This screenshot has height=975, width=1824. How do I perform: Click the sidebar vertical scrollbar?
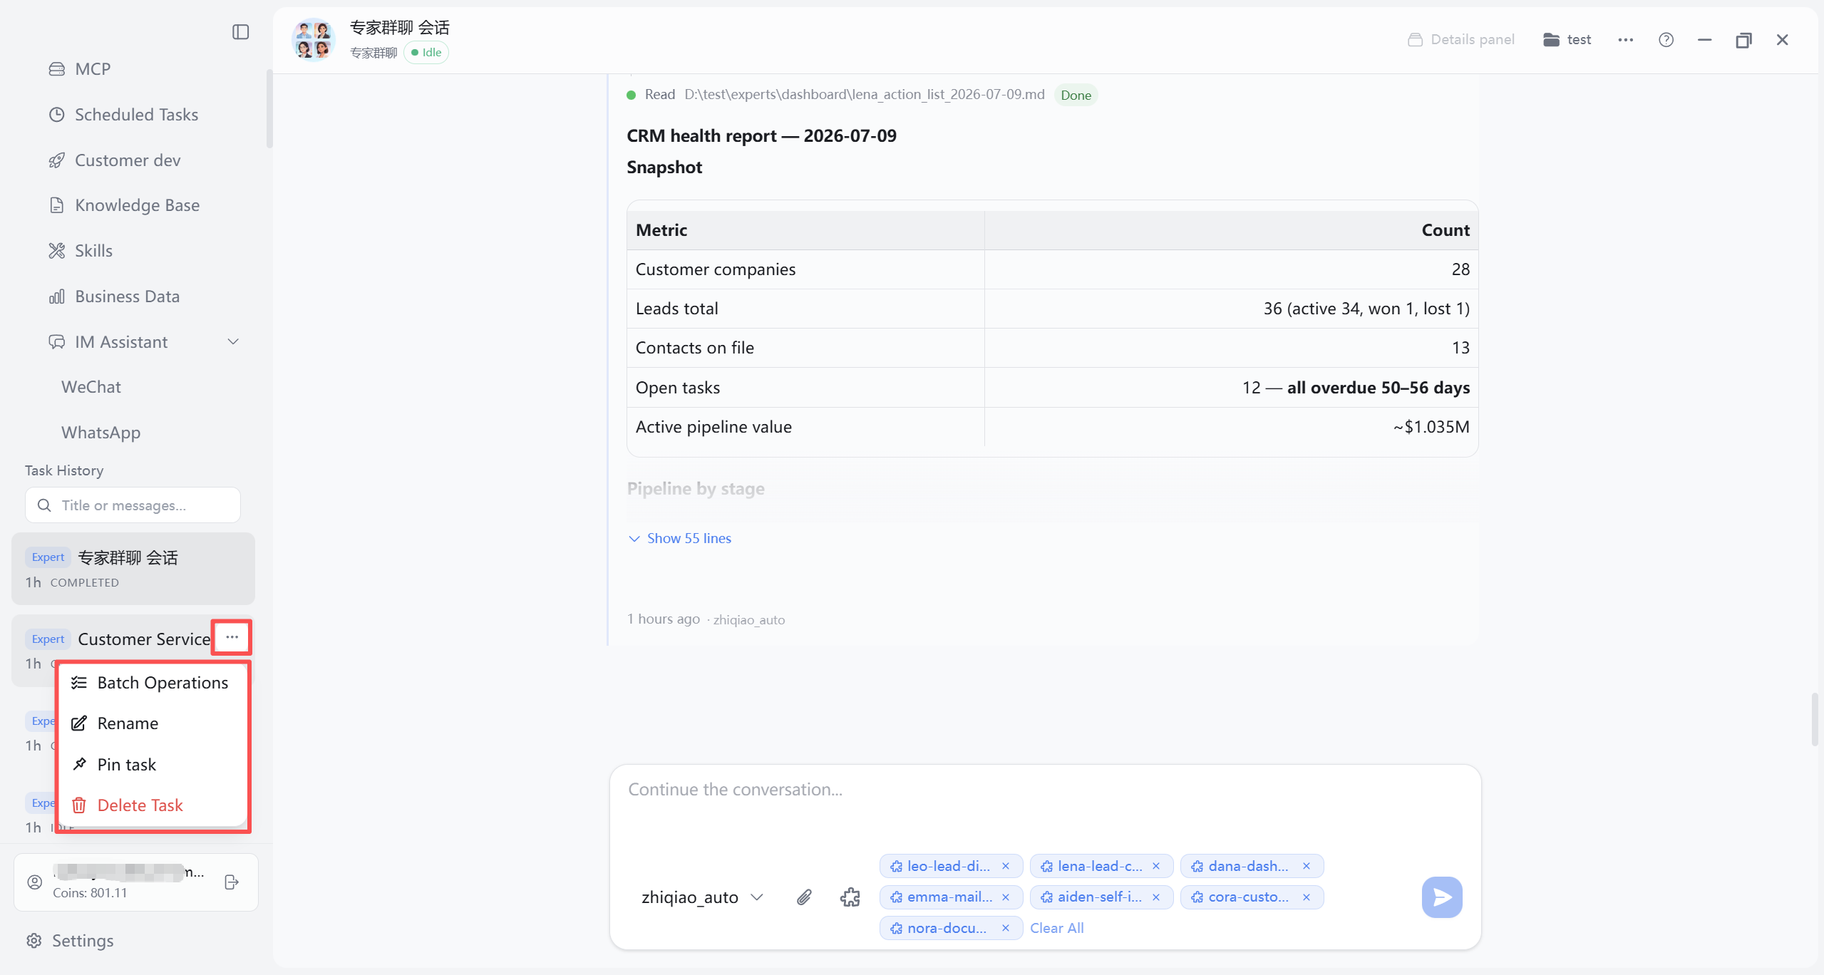[269, 108]
